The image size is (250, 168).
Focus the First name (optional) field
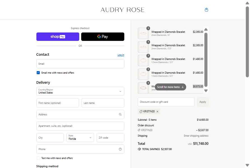pyautogui.click(x=58, y=103)
